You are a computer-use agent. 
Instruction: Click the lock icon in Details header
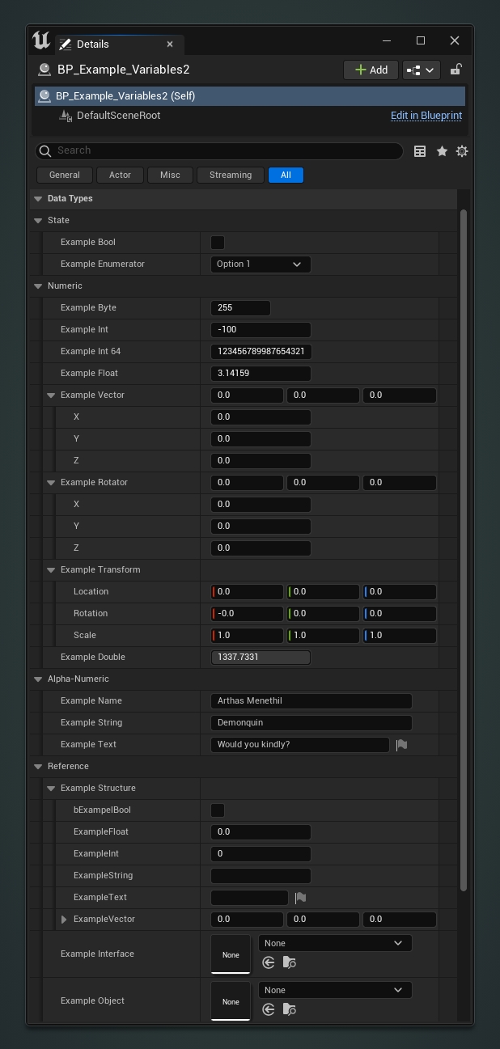[x=456, y=70]
